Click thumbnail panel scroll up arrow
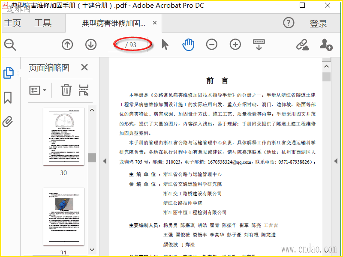 tap(92, 110)
